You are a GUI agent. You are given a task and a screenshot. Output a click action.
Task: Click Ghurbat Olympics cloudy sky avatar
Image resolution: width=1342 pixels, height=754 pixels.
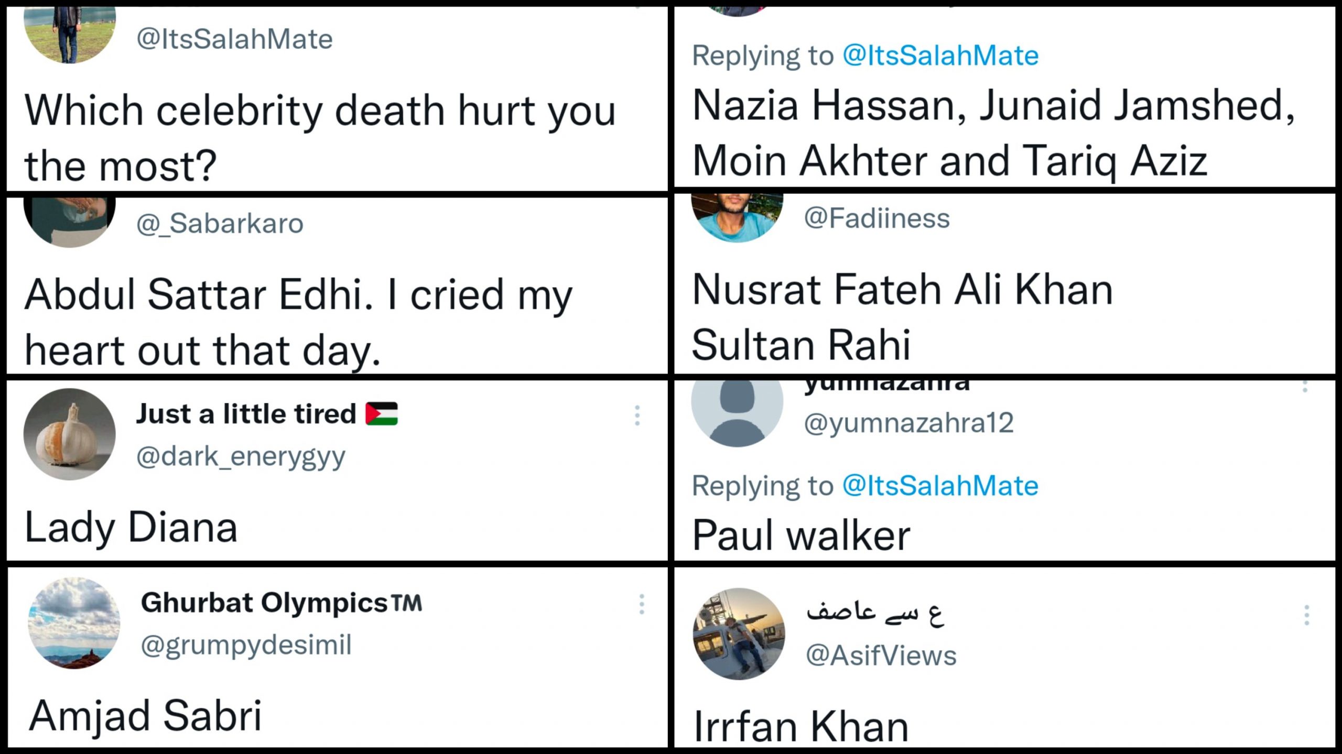tap(74, 623)
